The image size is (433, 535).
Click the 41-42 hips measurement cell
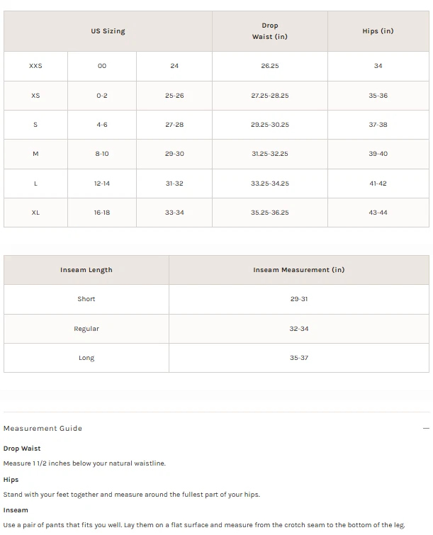(378, 184)
